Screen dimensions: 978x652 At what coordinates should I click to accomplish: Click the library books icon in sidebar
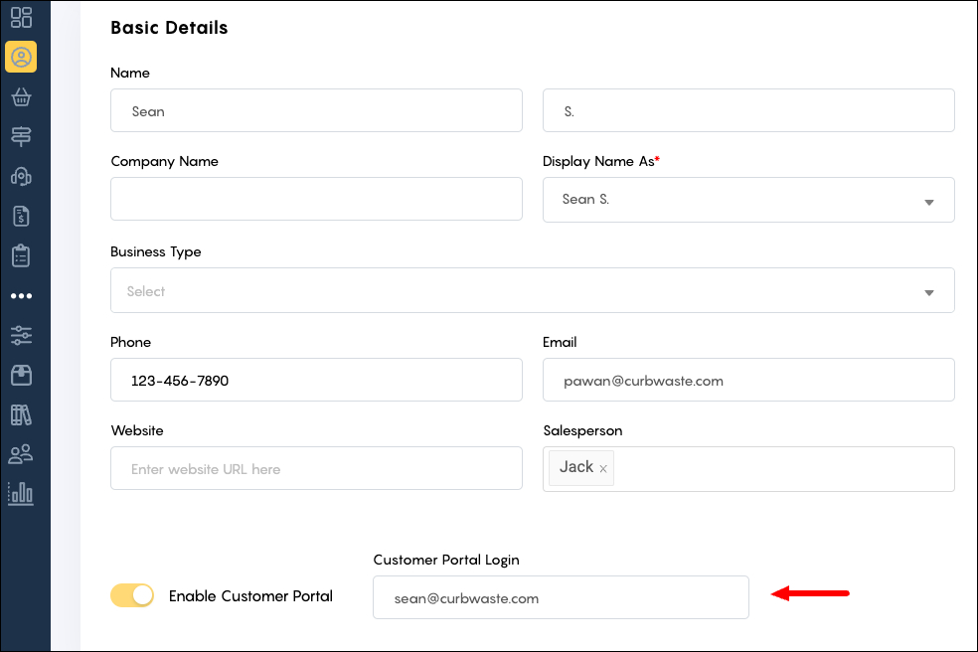point(22,414)
